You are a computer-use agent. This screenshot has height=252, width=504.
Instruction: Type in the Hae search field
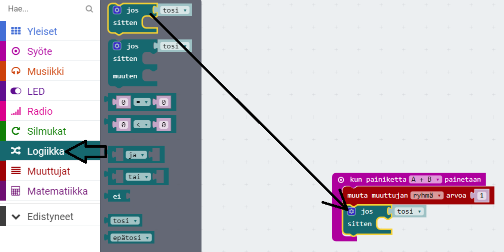point(42,9)
